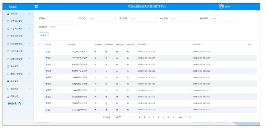
Task: Check the row 学生用户后台列表
Action: (39, 51)
